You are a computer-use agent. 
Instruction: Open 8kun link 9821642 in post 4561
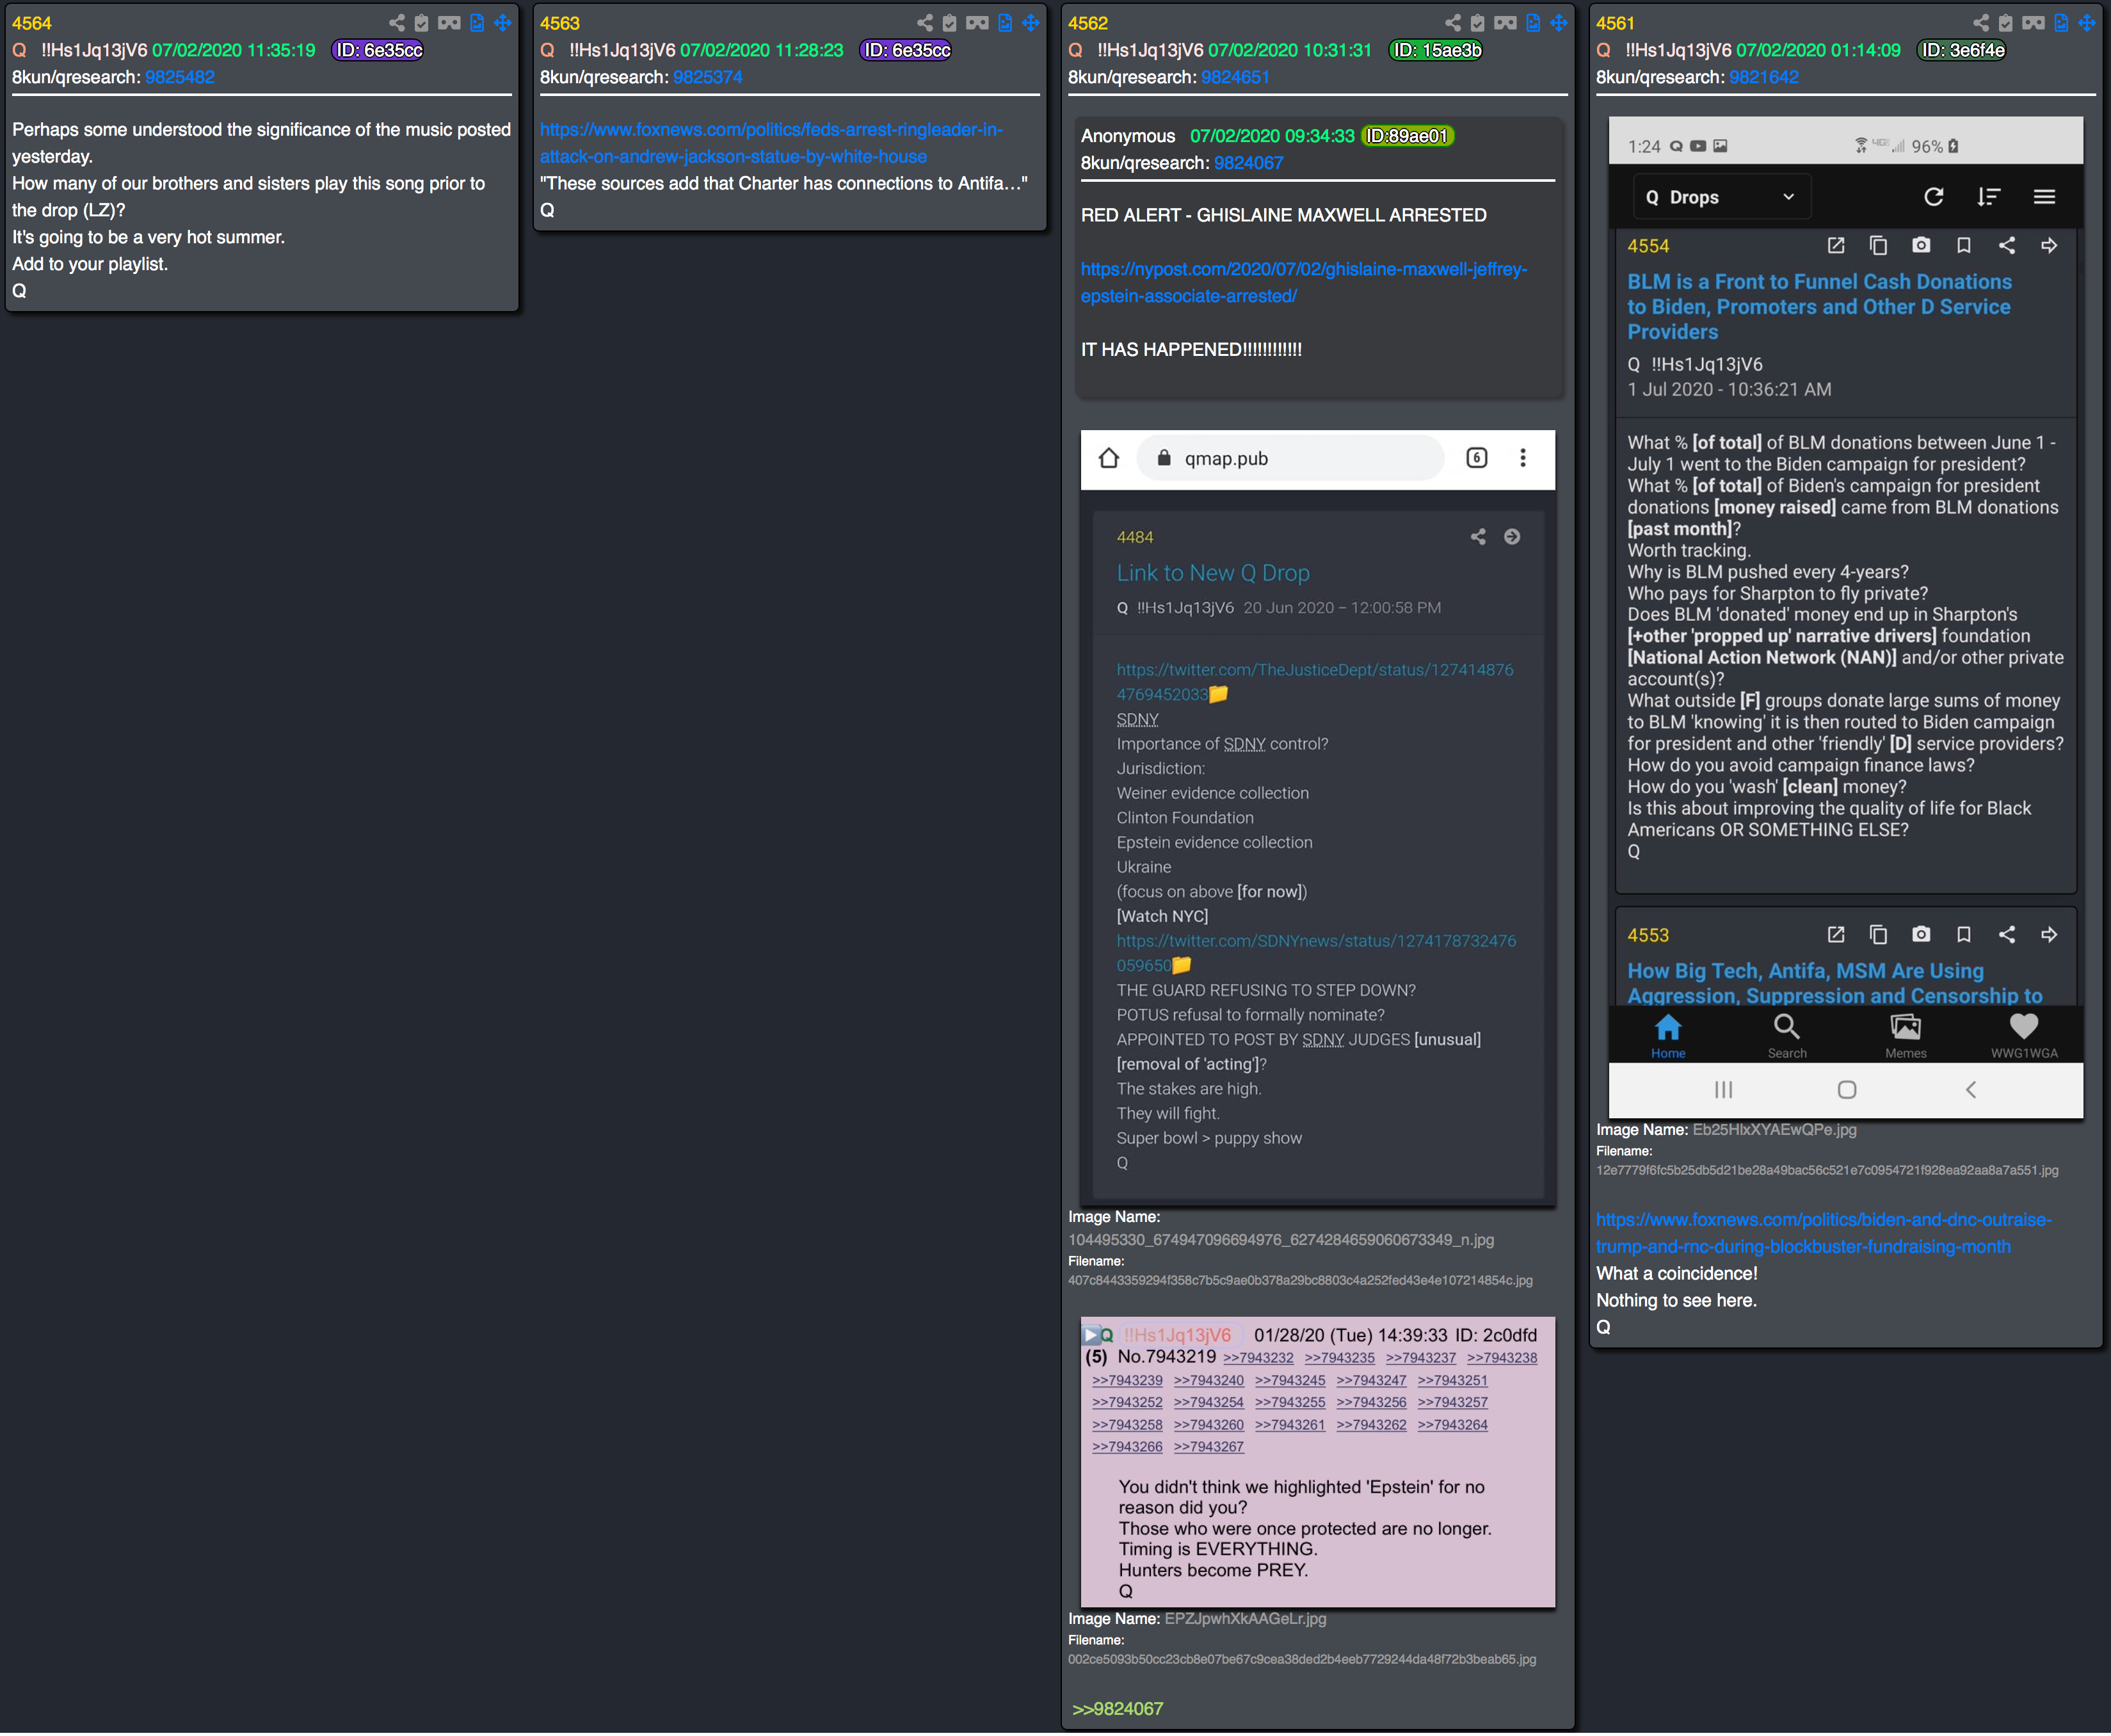(x=1764, y=77)
